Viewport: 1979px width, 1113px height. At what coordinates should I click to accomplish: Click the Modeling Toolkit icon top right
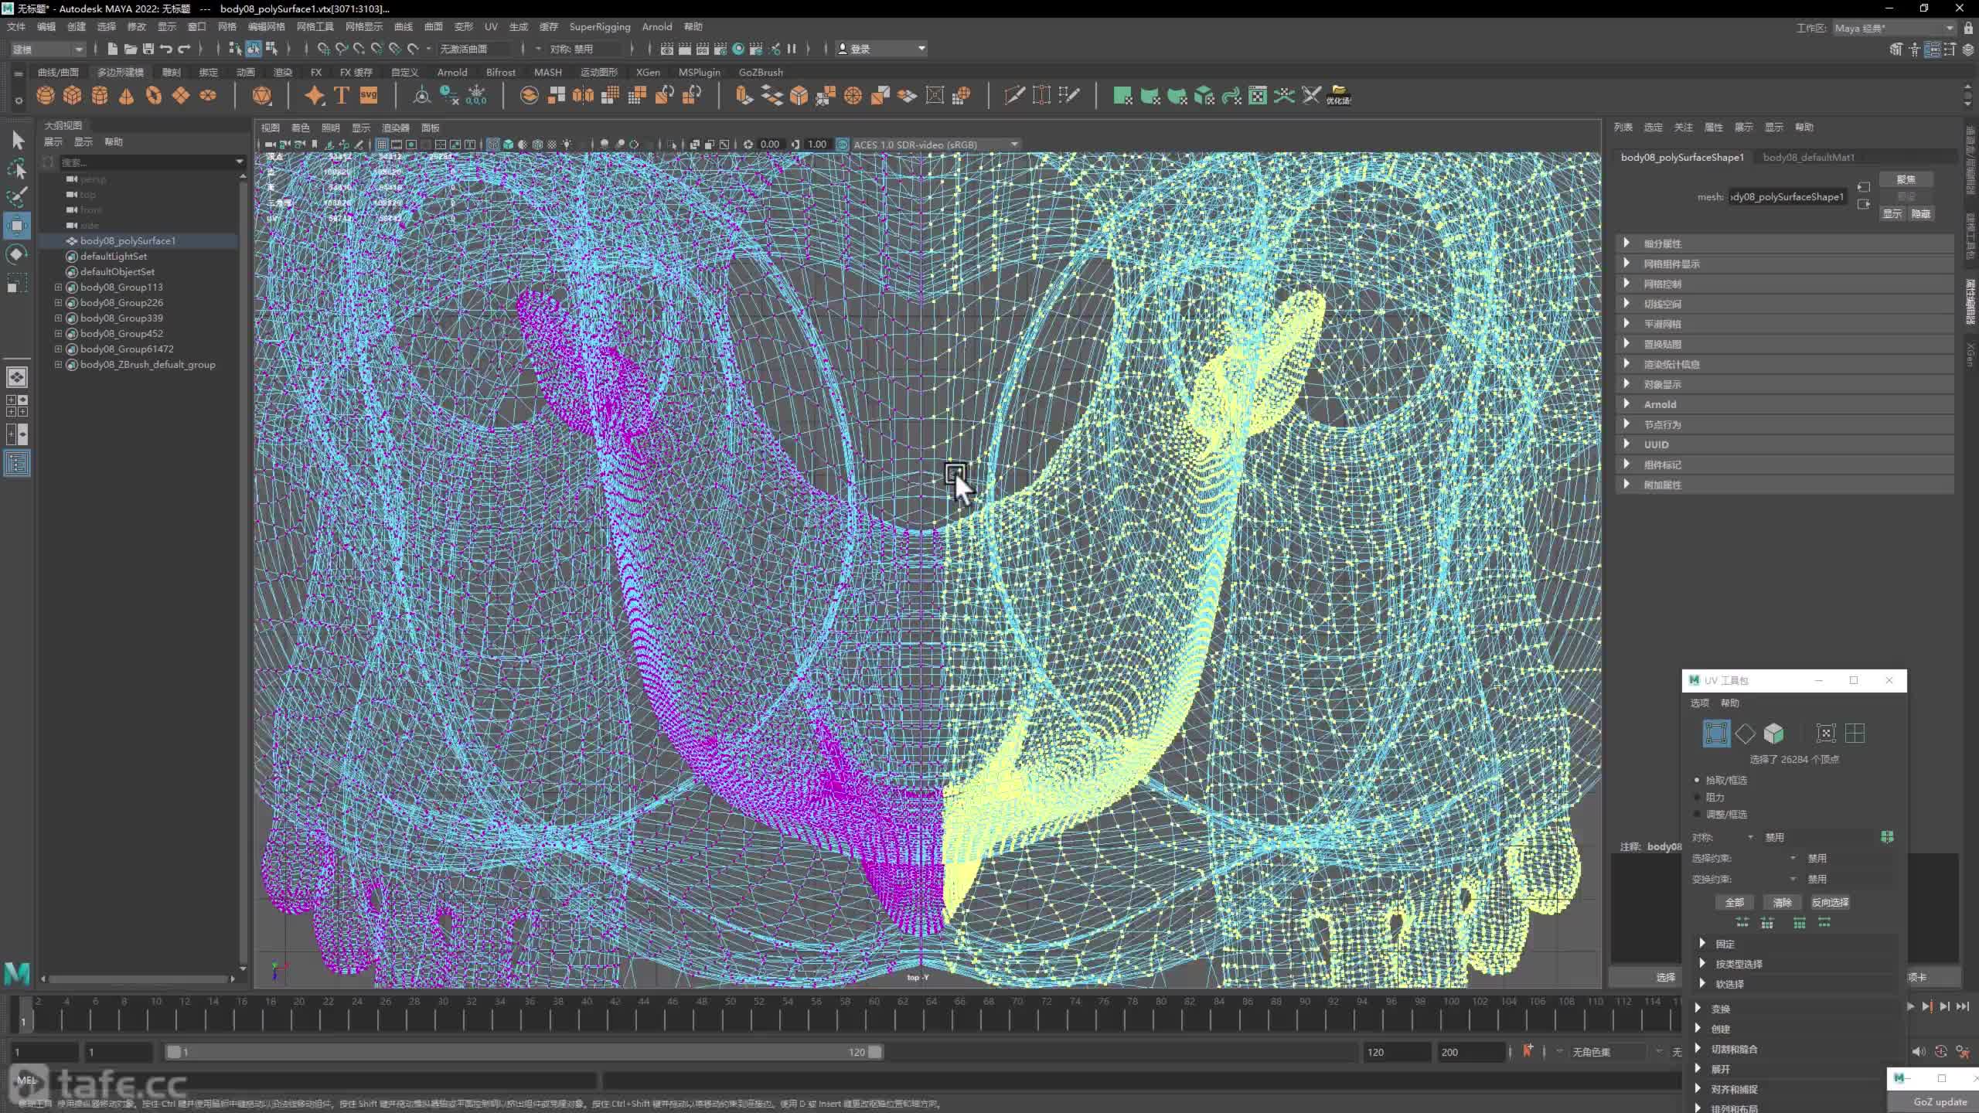point(1896,49)
